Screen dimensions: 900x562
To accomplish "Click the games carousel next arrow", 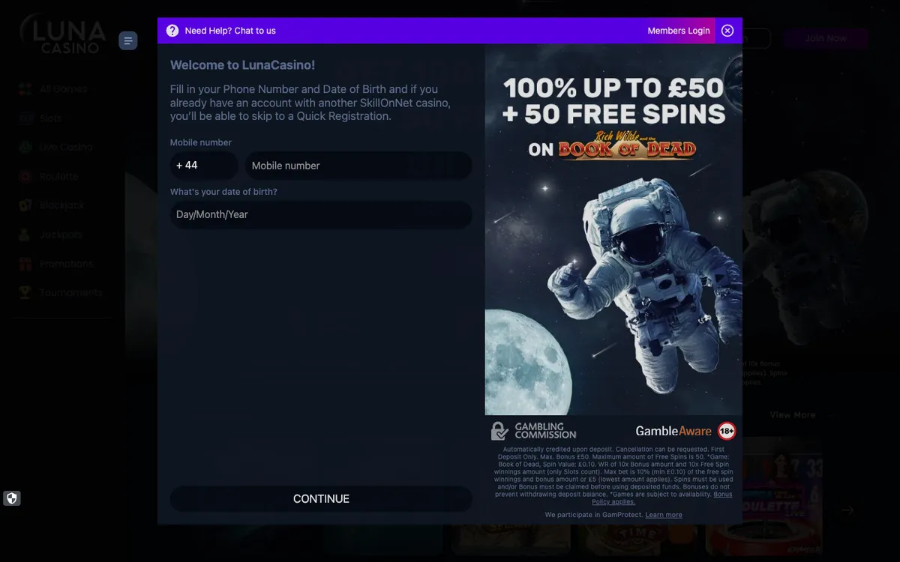I will coord(847,510).
